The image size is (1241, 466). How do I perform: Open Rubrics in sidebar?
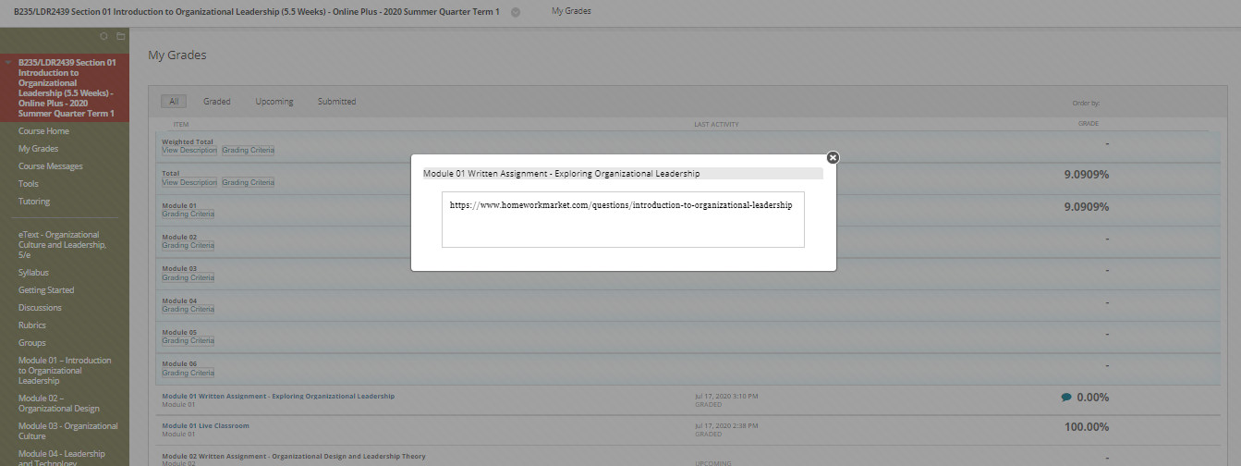coord(32,325)
